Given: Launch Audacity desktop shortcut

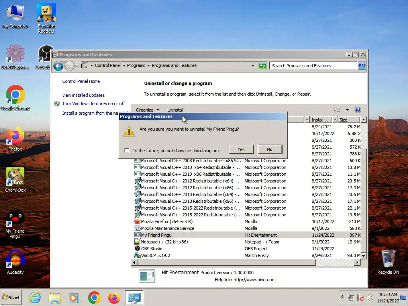Looking at the screenshot, I should [x=15, y=262].
